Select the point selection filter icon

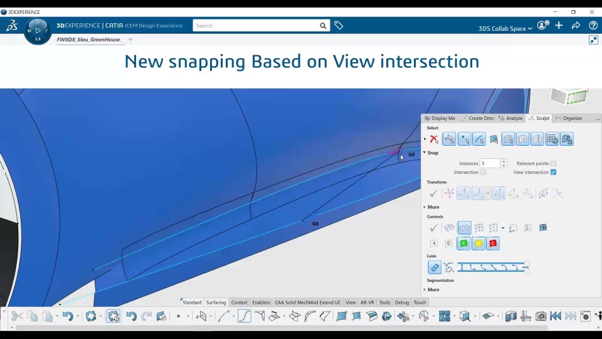[x=464, y=139]
